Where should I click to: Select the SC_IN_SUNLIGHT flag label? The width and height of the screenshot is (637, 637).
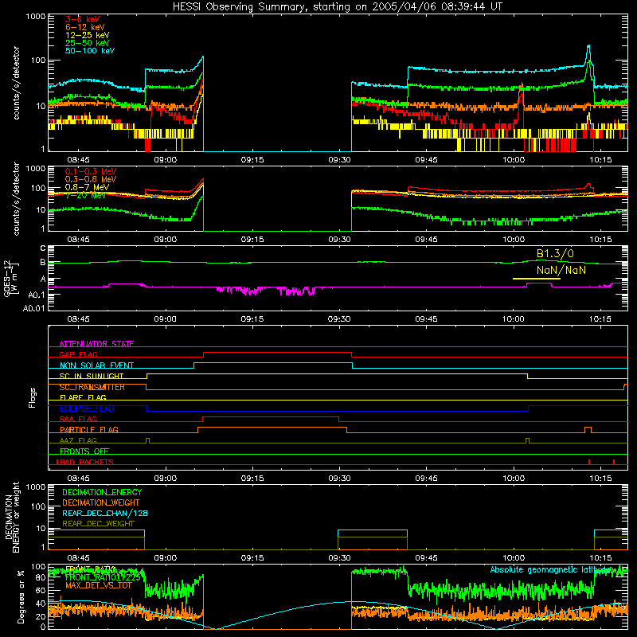tap(92, 376)
